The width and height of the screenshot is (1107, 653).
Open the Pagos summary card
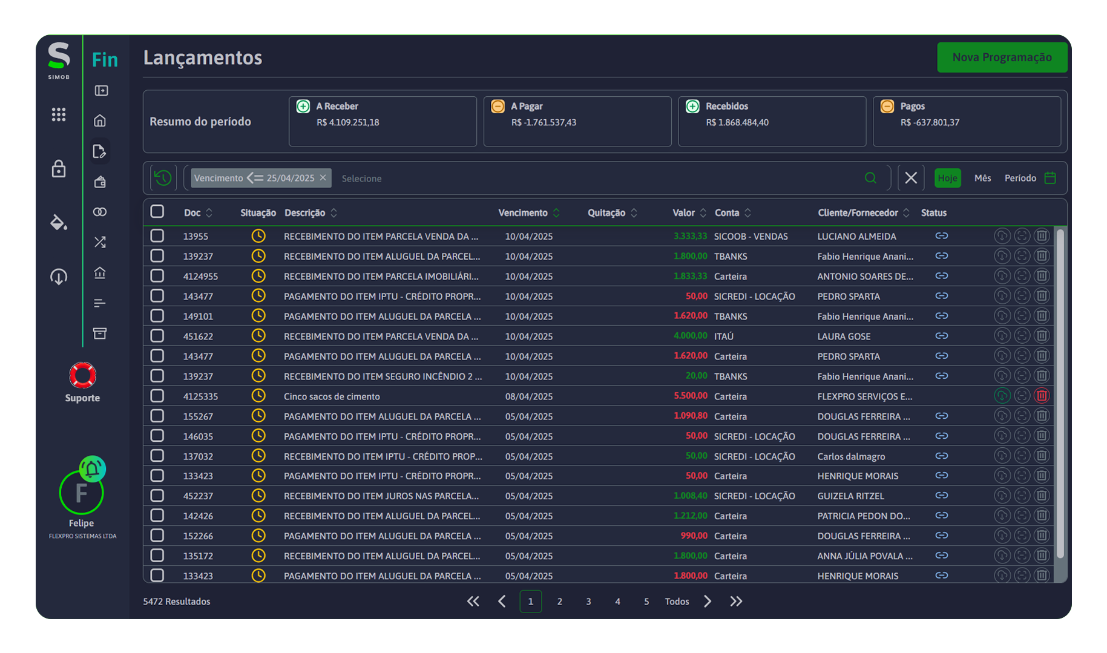[x=967, y=121]
